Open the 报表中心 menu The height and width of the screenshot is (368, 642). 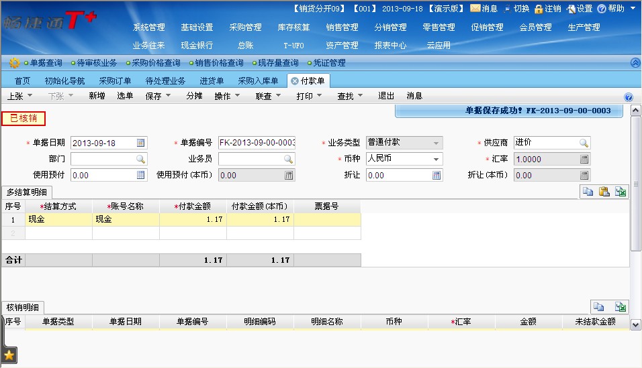pyautogui.click(x=390, y=46)
